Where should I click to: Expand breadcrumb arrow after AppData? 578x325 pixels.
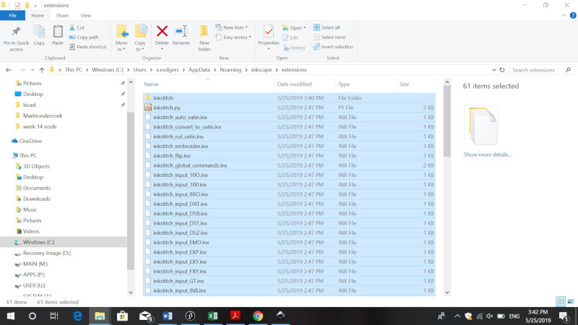215,69
